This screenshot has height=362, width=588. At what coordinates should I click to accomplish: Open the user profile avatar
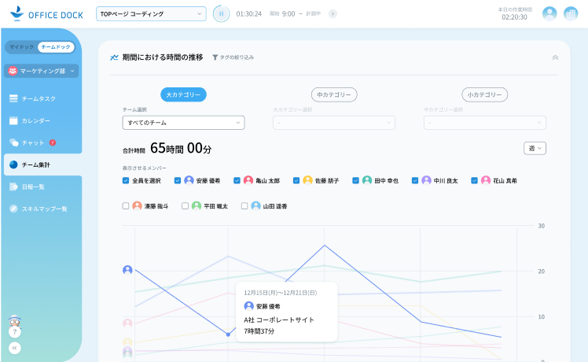pyautogui.click(x=549, y=14)
